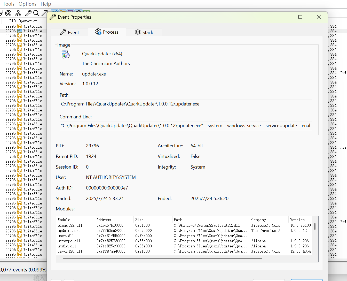
Task: Select the Process tab
Action: pyautogui.click(x=107, y=32)
